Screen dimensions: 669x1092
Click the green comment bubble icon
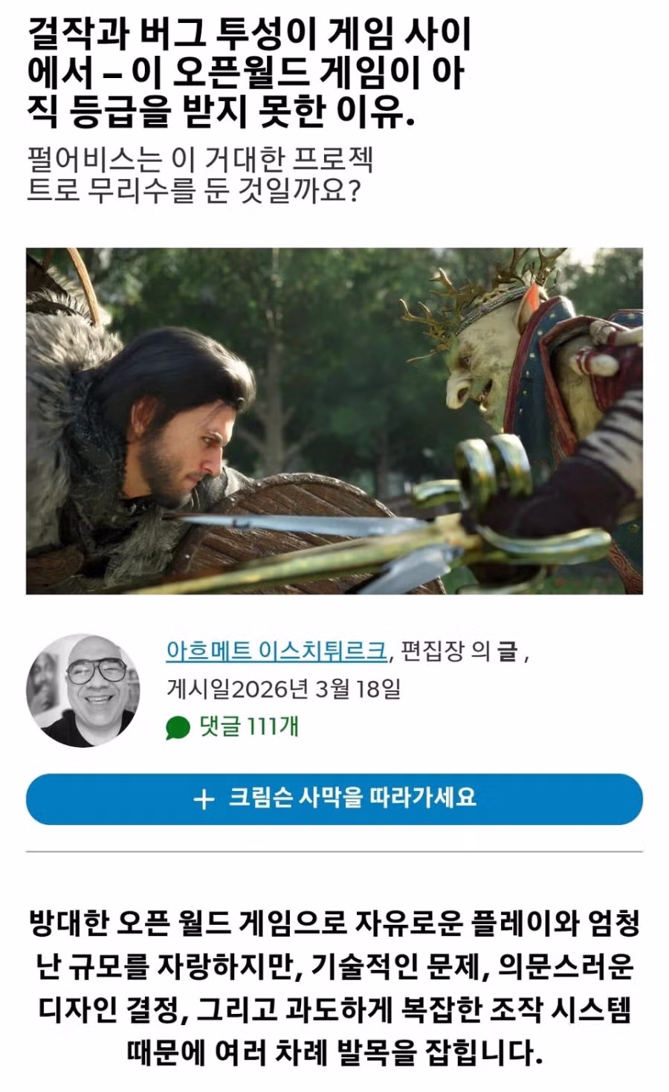[178, 727]
